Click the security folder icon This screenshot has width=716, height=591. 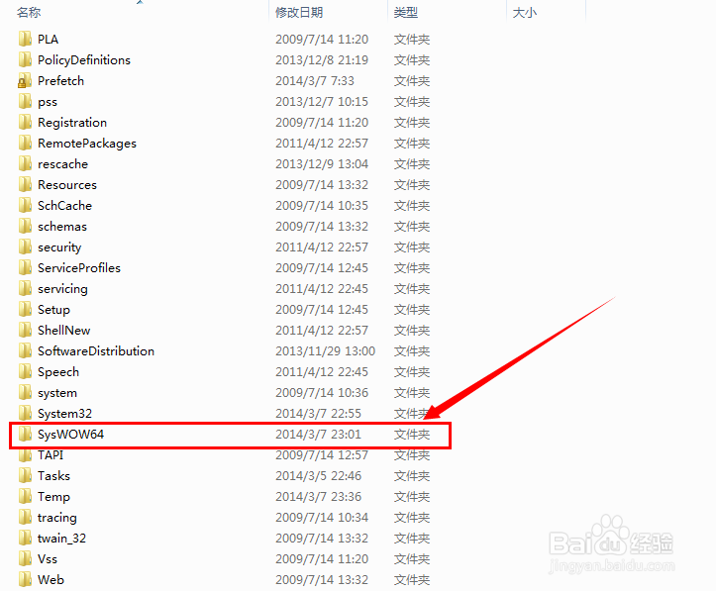pos(25,246)
